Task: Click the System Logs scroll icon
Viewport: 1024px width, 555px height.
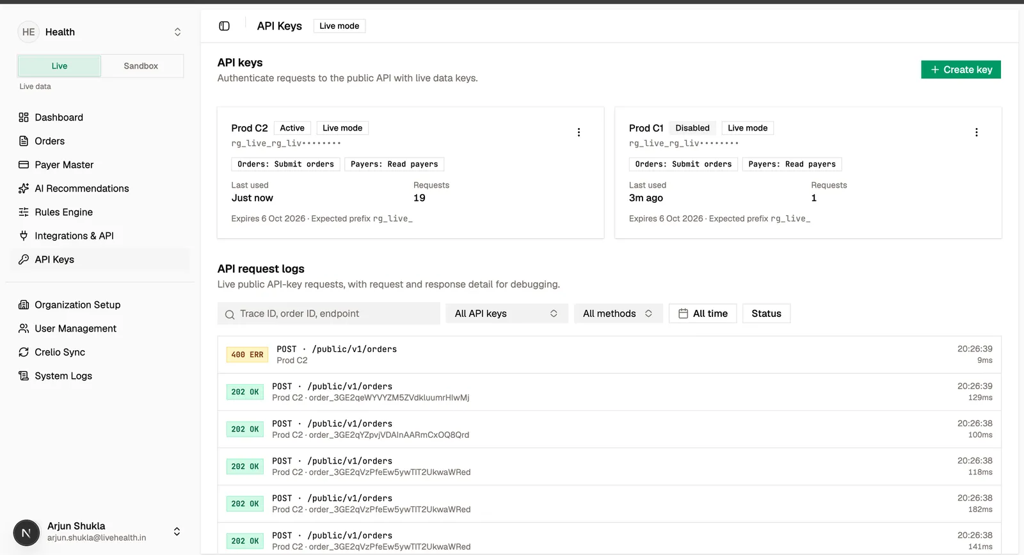Action: click(24, 376)
